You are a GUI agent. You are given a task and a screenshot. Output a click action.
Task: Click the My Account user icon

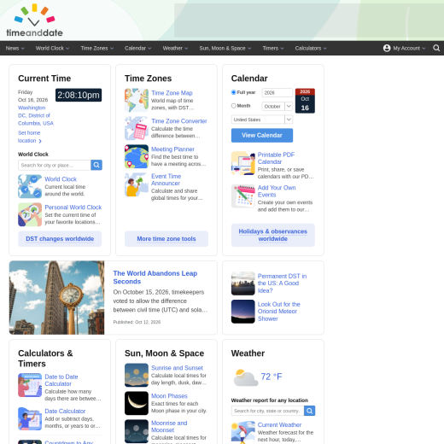tap(387, 48)
